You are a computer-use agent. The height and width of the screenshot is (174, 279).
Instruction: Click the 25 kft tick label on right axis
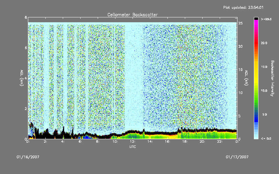[240, 23]
